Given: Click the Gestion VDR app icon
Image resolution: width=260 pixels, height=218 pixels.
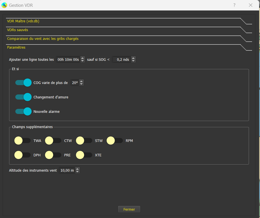Looking at the screenshot, I should [4, 5].
